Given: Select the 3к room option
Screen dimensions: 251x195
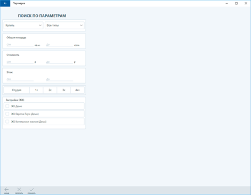Looking at the screenshot, I should [x=64, y=90].
